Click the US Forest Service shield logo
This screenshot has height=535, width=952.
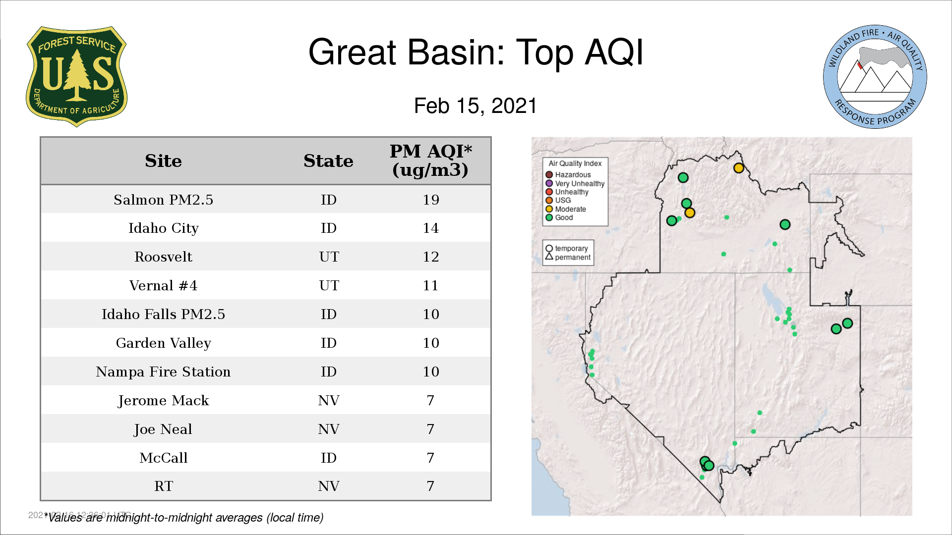click(76, 77)
